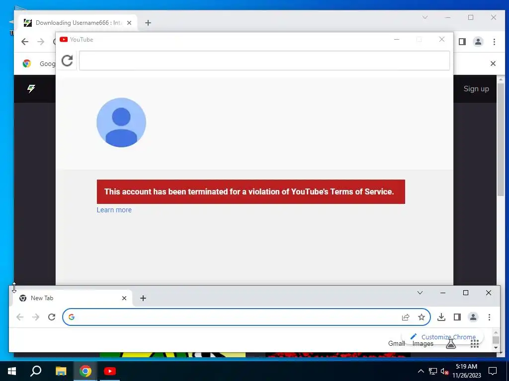Screen dimensions: 509x381
Task: Open the Learn more link
Action: point(114,210)
